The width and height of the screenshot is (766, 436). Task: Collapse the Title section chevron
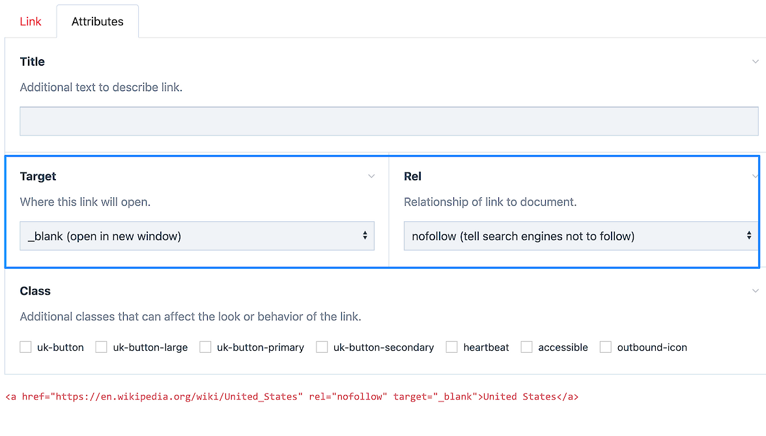[755, 62]
